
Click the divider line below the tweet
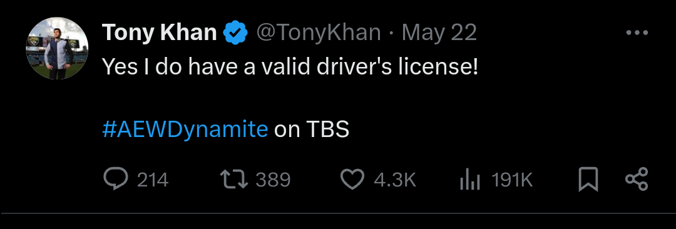(338, 213)
